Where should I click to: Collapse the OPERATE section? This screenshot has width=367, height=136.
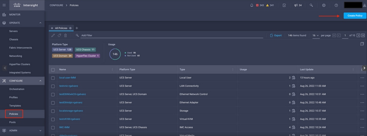[x=40, y=23]
